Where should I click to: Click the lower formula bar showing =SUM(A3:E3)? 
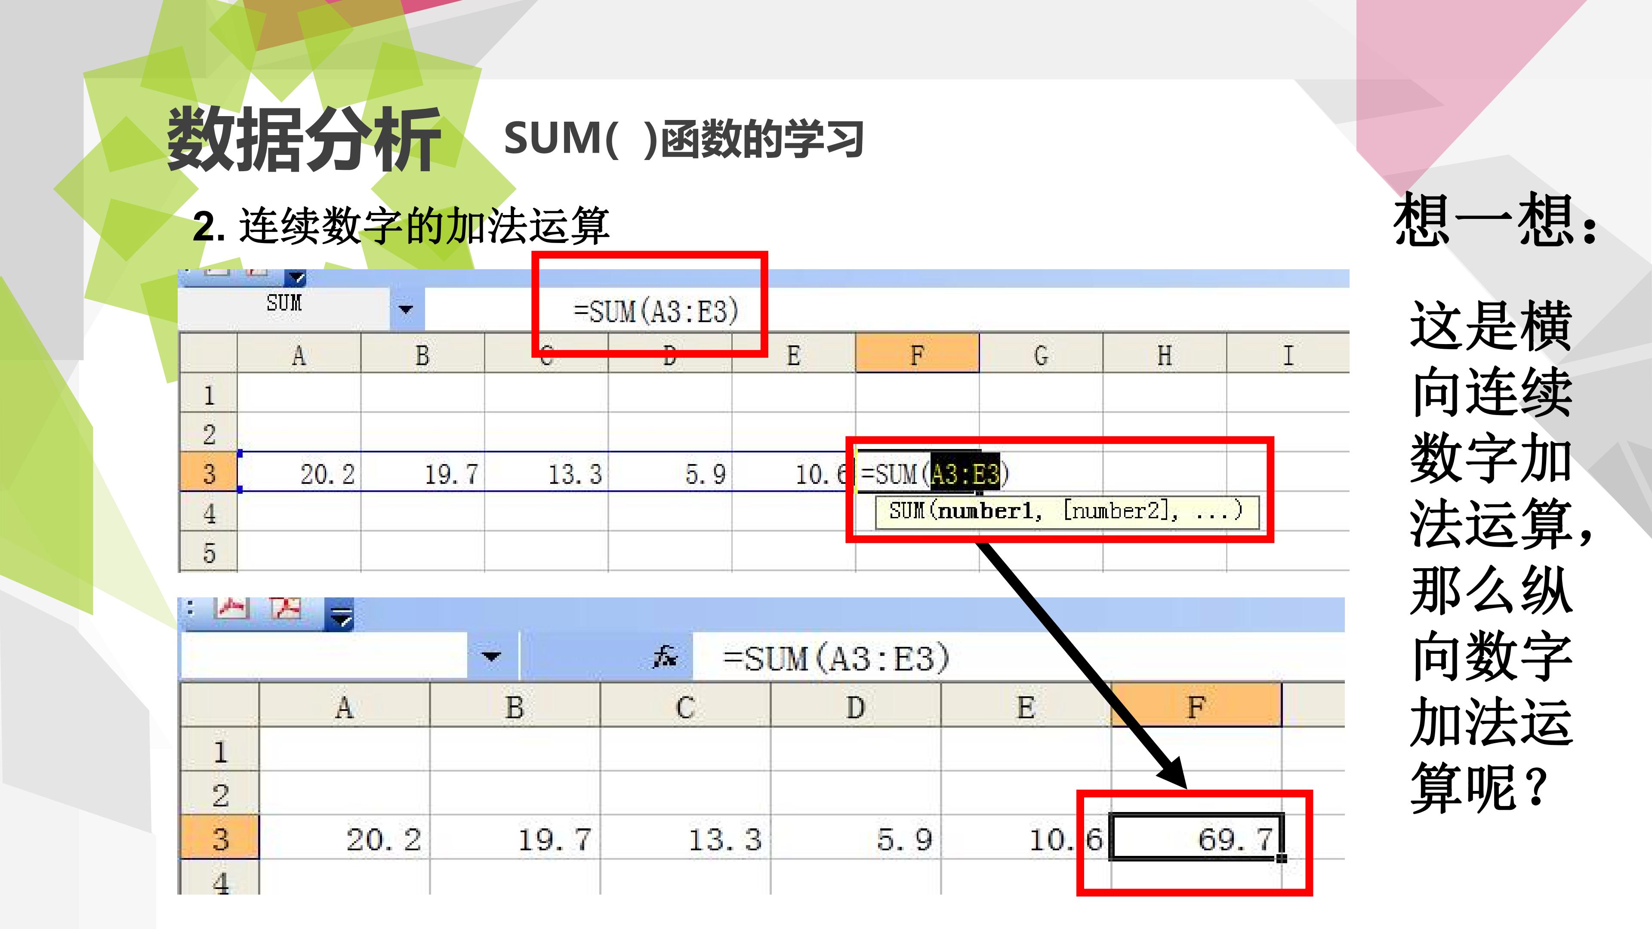tap(1019, 657)
